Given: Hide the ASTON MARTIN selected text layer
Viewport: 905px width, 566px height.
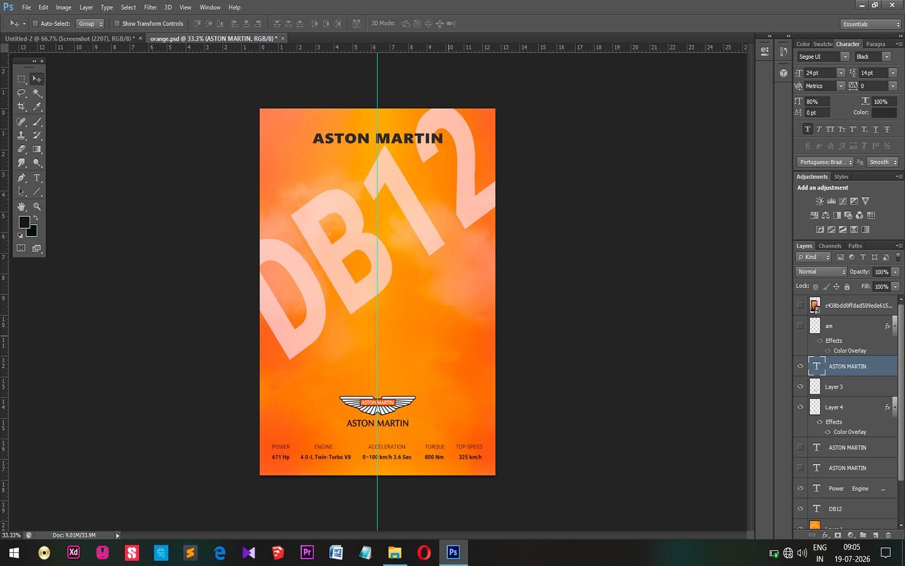Looking at the screenshot, I should [800, 366].
